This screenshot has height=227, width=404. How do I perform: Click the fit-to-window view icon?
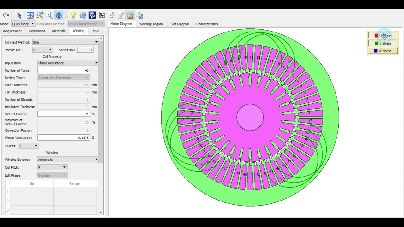click(30, 15)
